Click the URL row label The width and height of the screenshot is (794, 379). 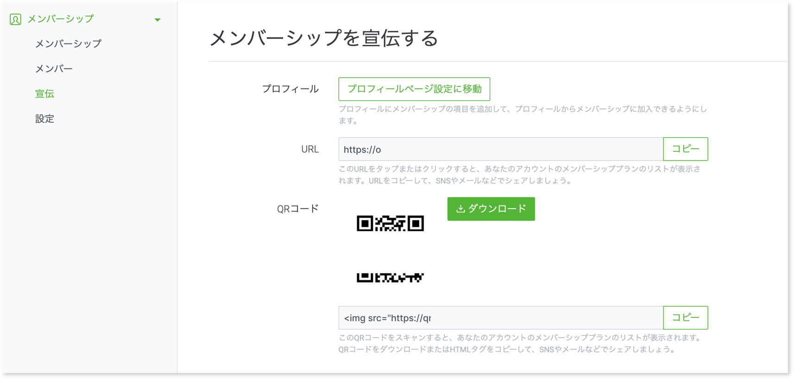[309, 149]
